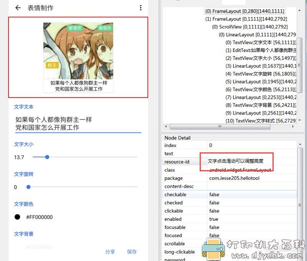Select the long-clickable property row
Viewport: 307px width, 261px height.
click(229, 252)
